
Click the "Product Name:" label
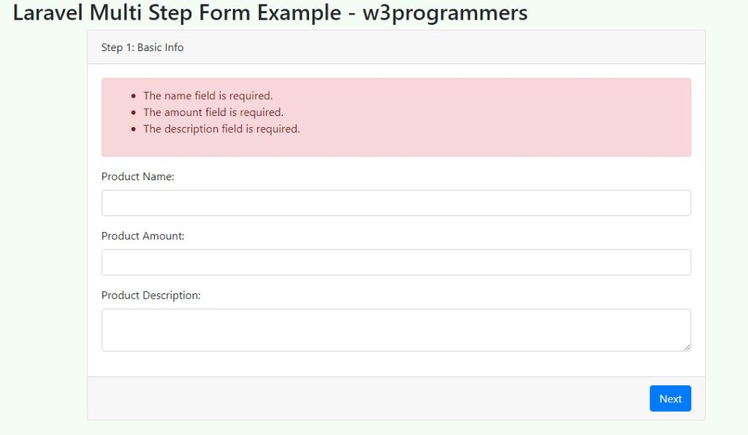(x=138, y=177)
